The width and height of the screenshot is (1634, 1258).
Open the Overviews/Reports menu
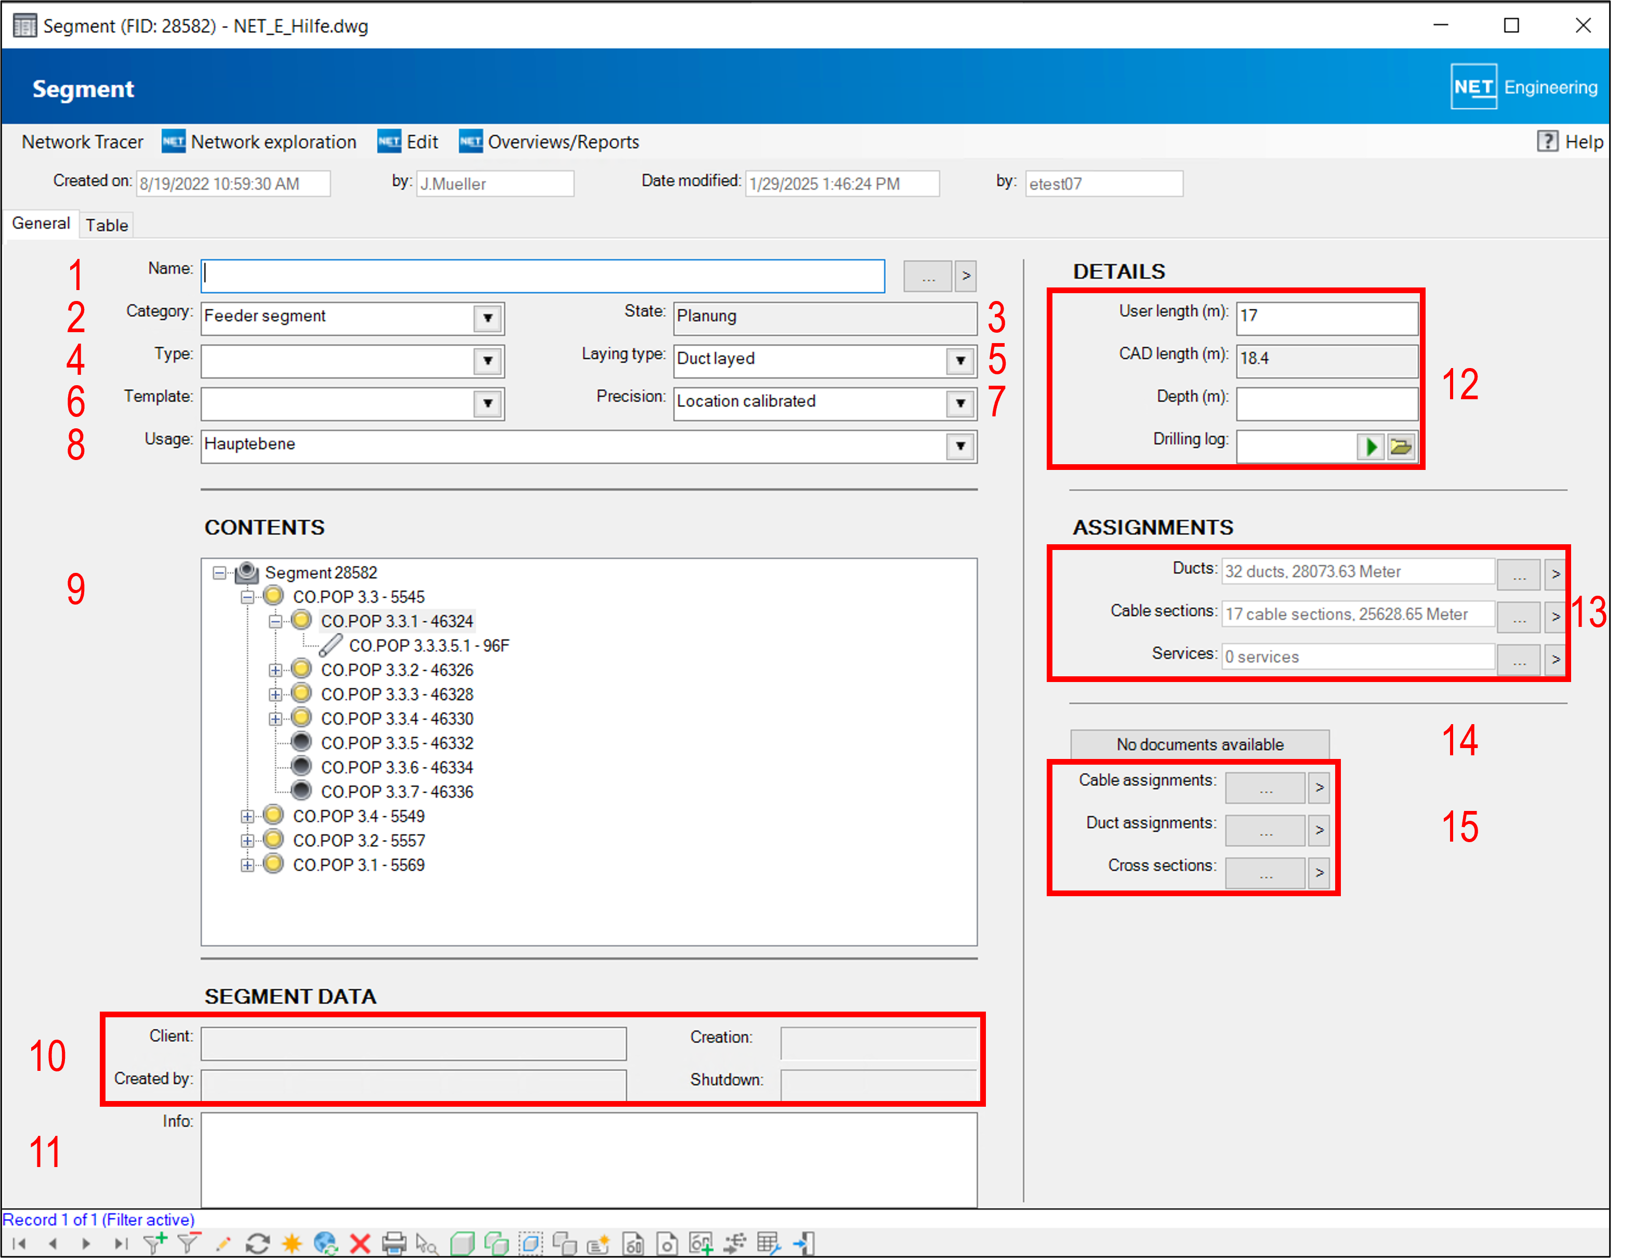[x=549, y=141]
